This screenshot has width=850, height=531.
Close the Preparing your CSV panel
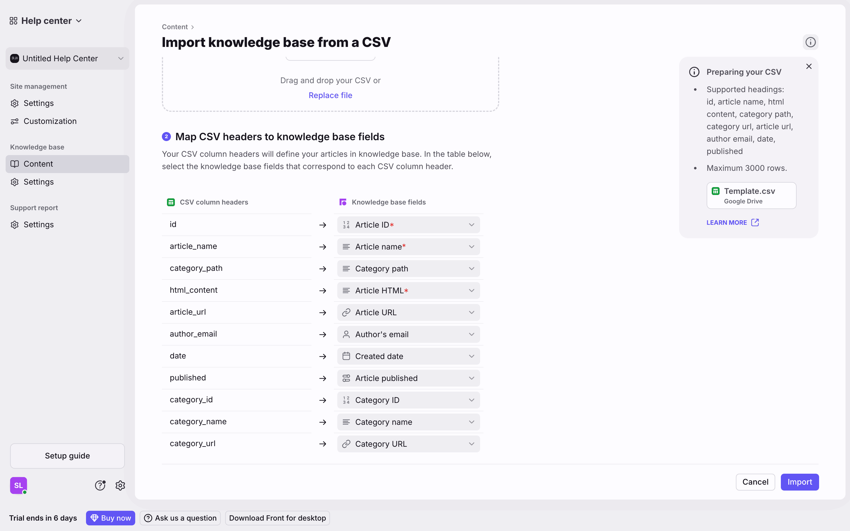pyautogui.click(x=809, y=66)
